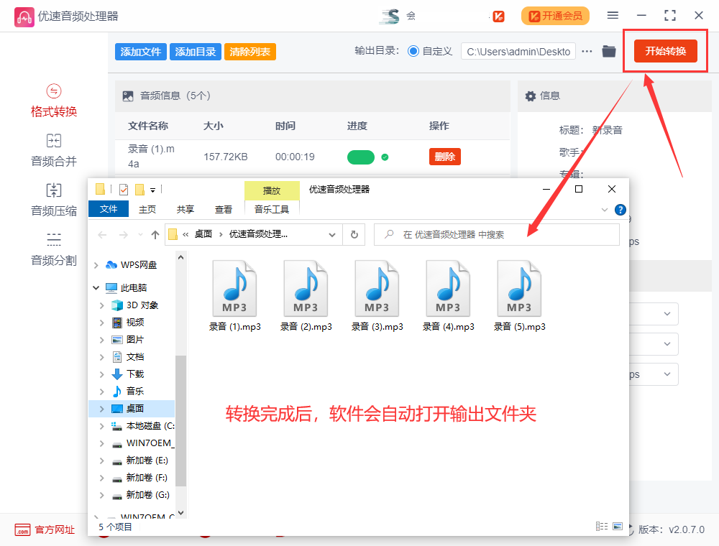The width and height of the screenshot is (719, 546).
Task: Expand the Explorer ribbon chevron
Action: (x=605, y=210)
